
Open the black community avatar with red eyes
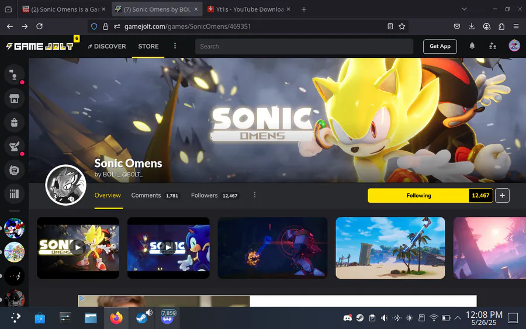pos(14,276)
